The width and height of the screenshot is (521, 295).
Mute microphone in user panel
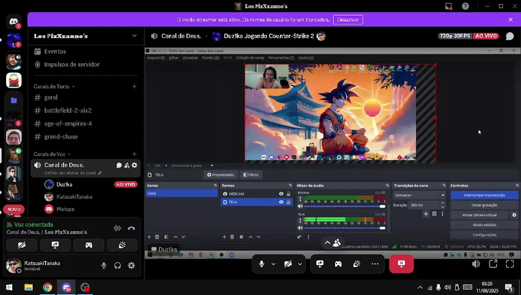104,265
